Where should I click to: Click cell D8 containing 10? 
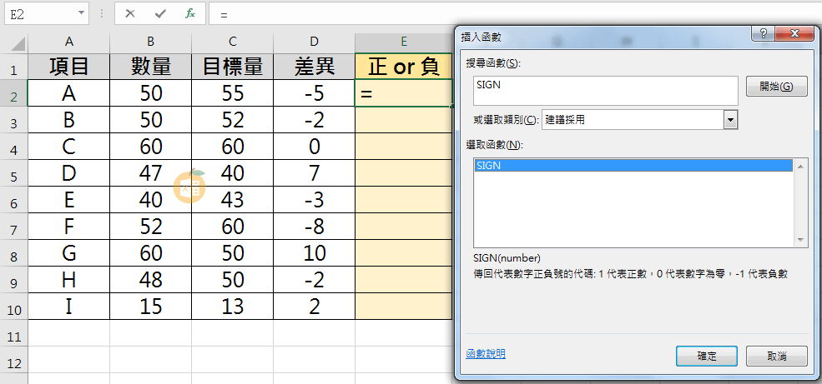pos(314,253)
